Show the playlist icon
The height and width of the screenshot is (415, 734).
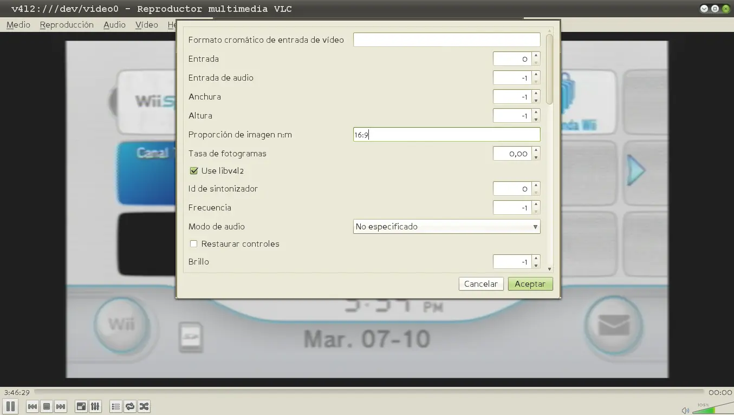coord(116,406)
